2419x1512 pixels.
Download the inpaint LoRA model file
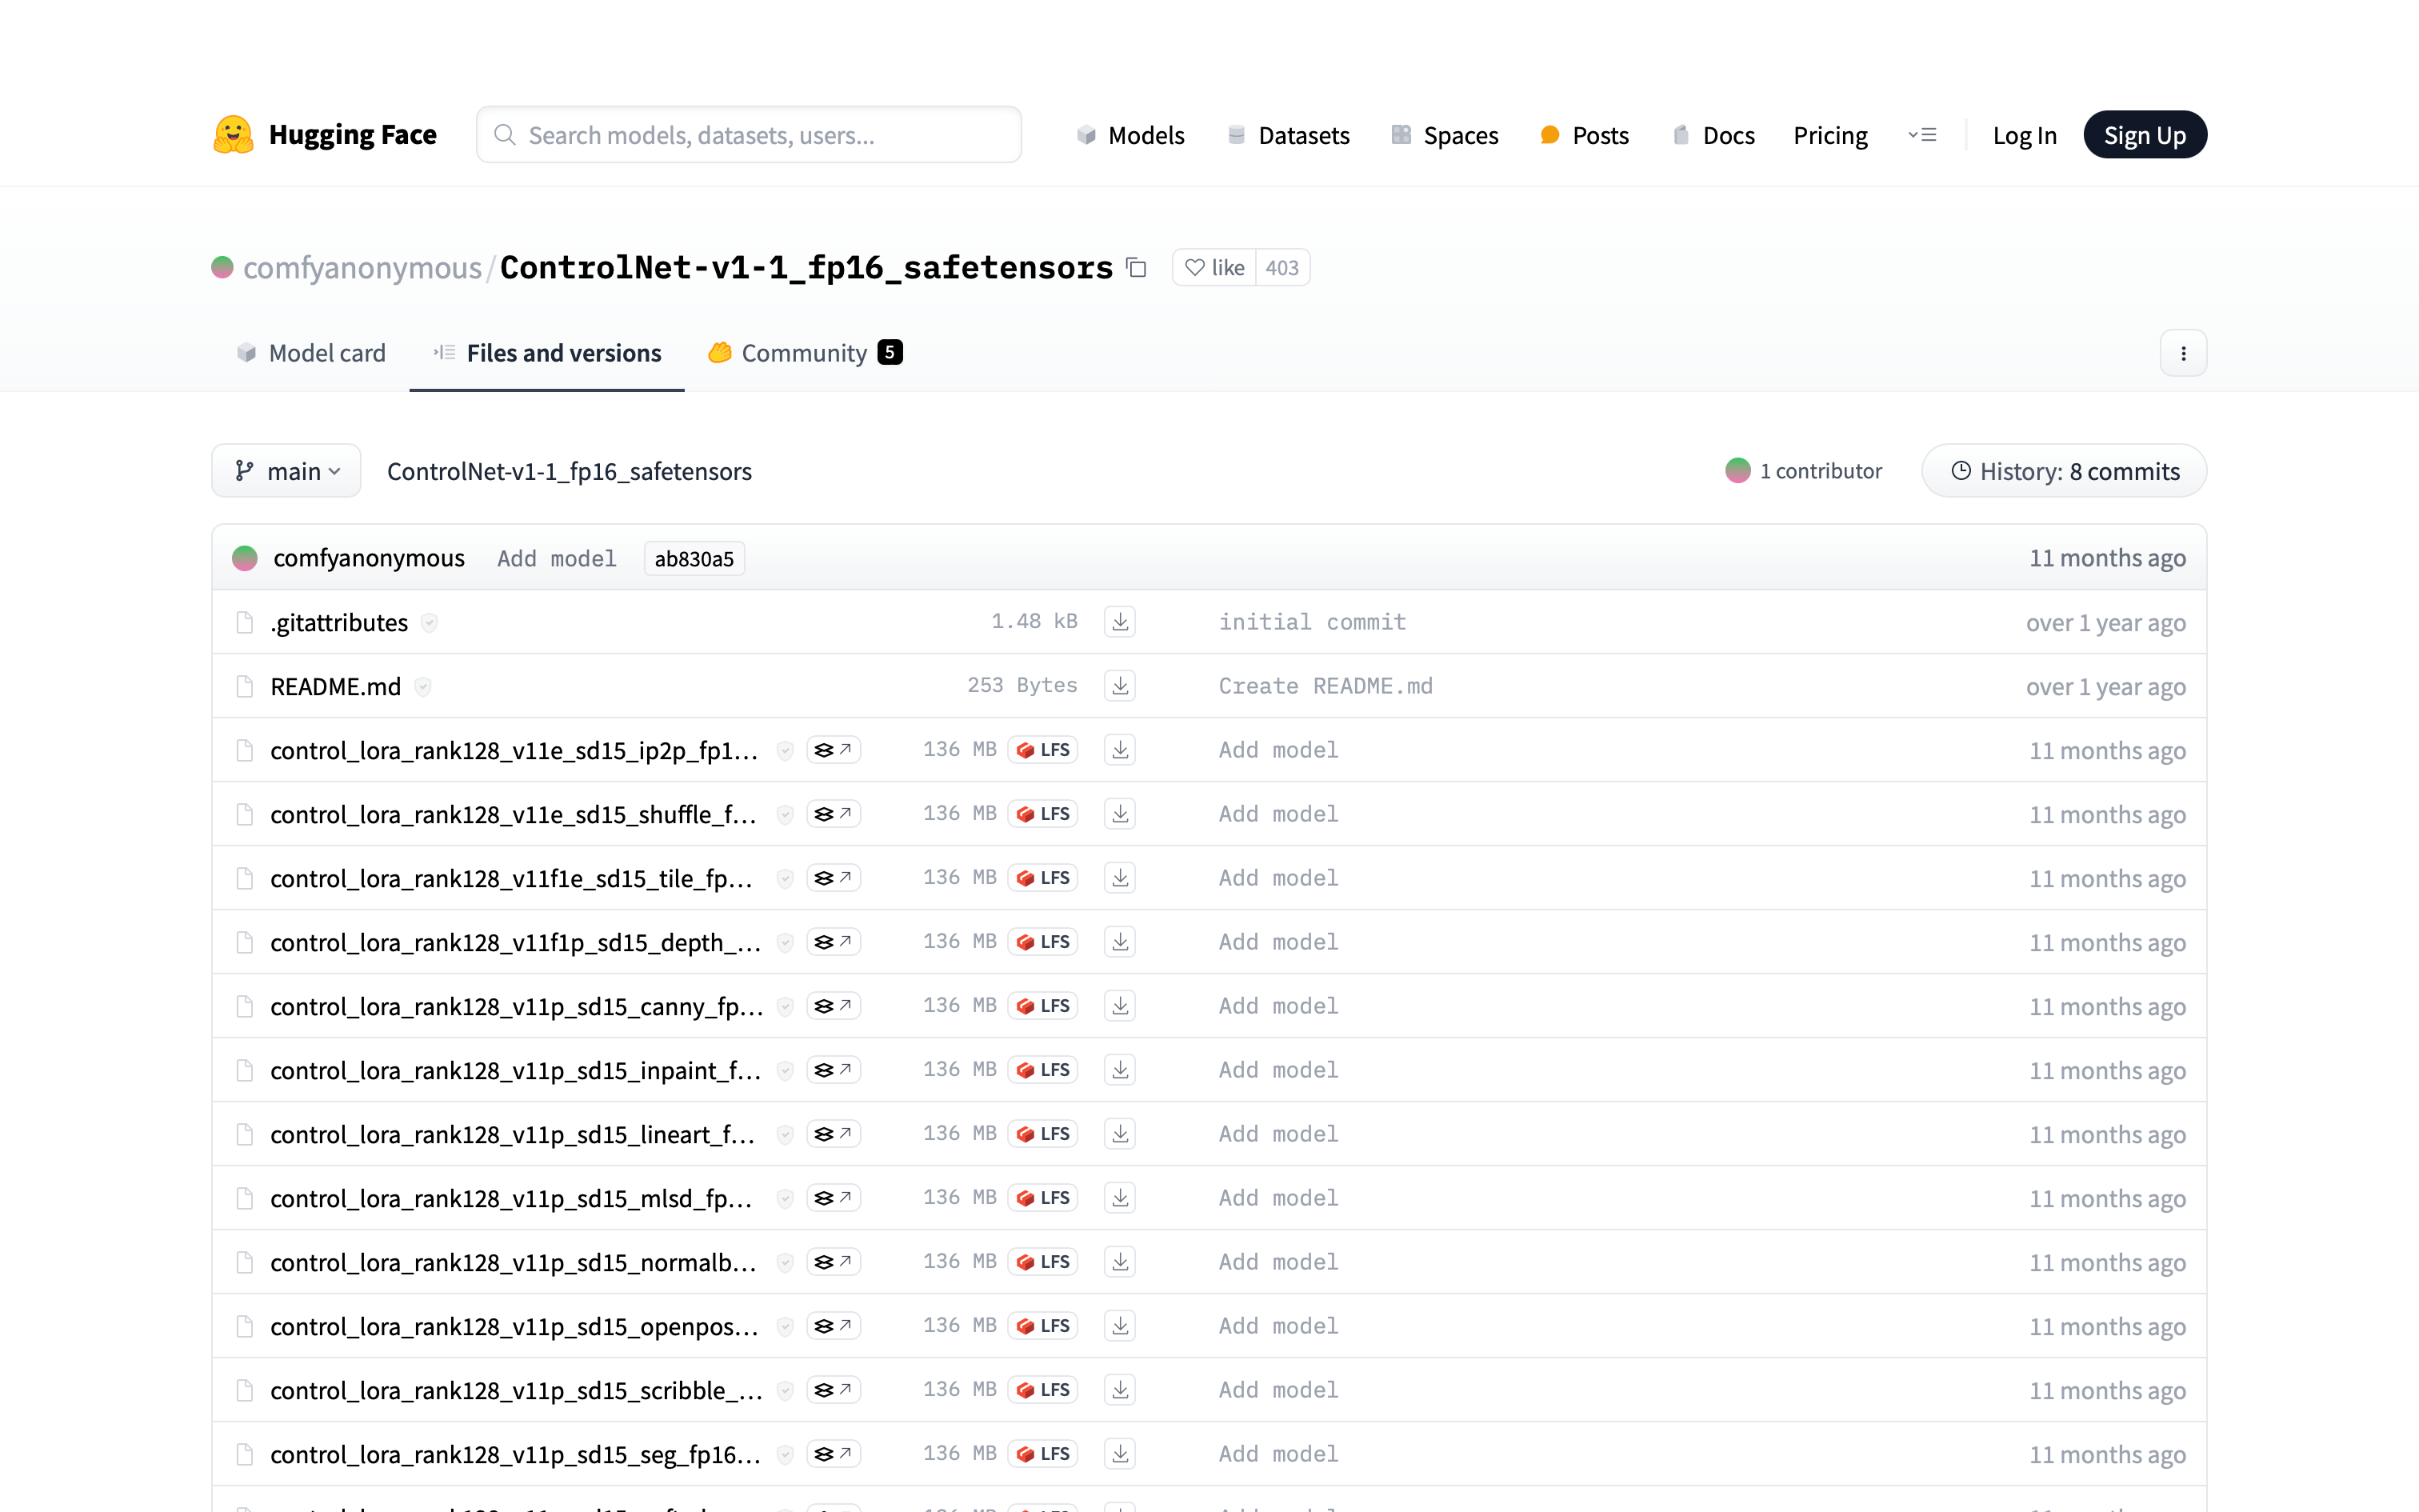click(1120, 1070)
